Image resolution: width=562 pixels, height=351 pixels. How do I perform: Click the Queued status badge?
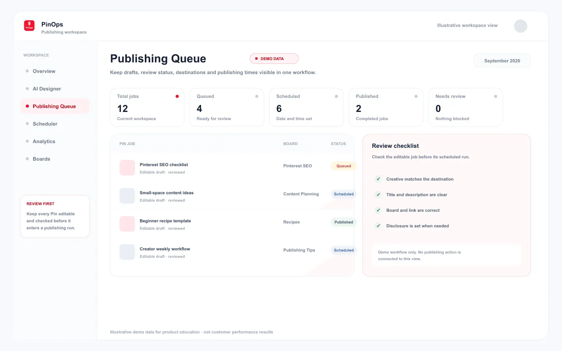[x=344, y=166]
